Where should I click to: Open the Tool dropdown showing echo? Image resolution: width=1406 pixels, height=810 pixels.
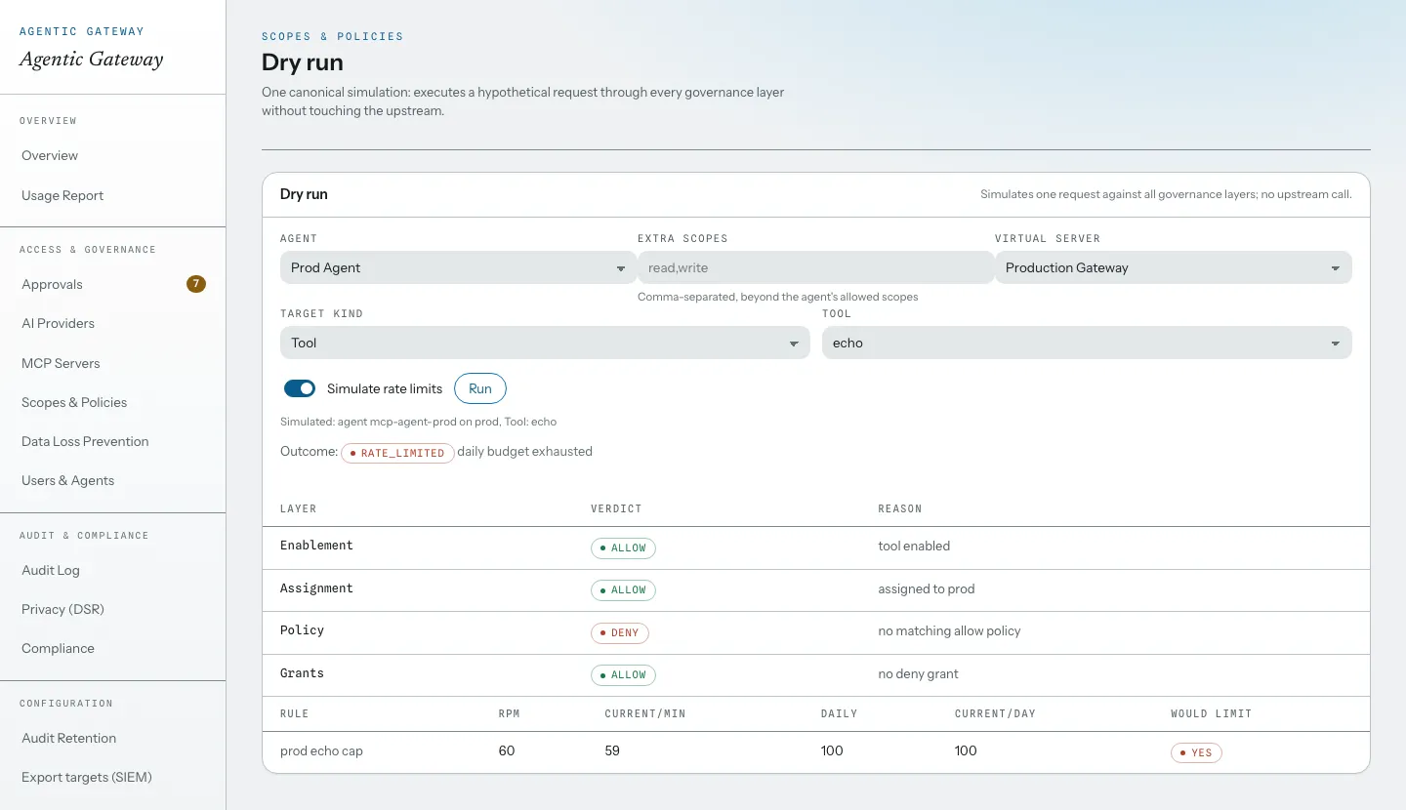coord(1087,343)
